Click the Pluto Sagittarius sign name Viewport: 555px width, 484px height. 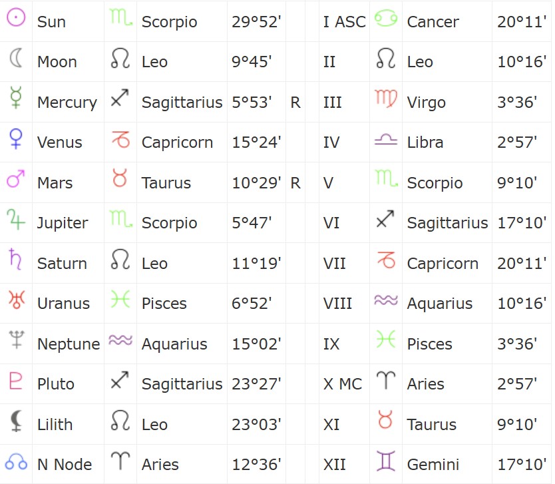click(182, 384)
